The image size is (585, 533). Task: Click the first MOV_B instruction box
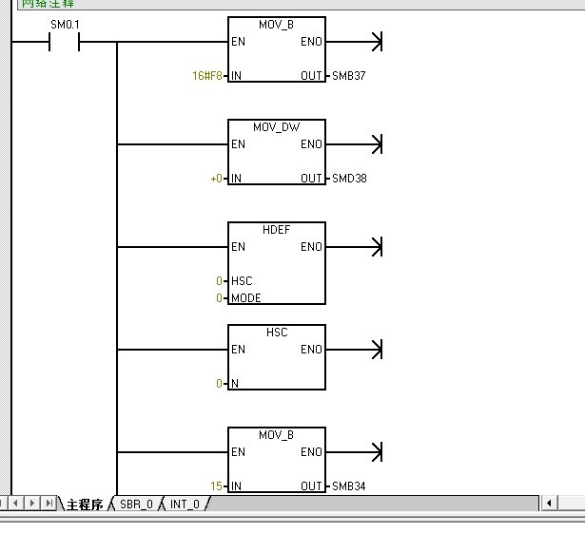[x=276, y=50]
